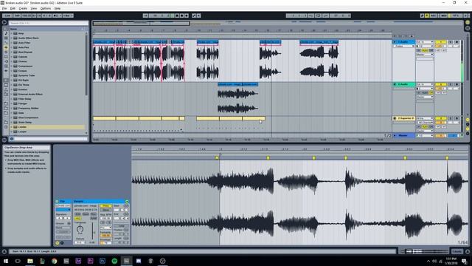The image size is (472, 266).
Task: Click the sample Save button
Action: click(x=86, y=214)
